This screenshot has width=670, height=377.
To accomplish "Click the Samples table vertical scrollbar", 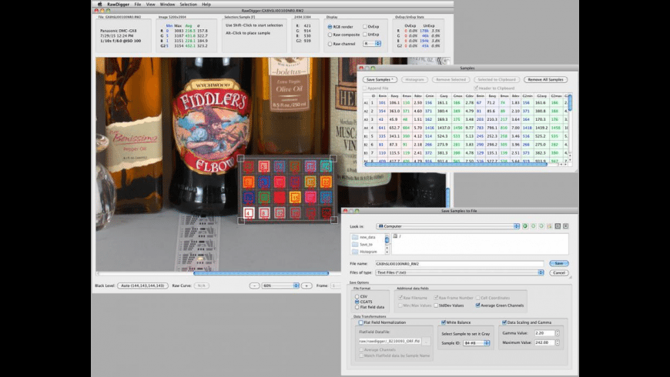I will (570, 103).
